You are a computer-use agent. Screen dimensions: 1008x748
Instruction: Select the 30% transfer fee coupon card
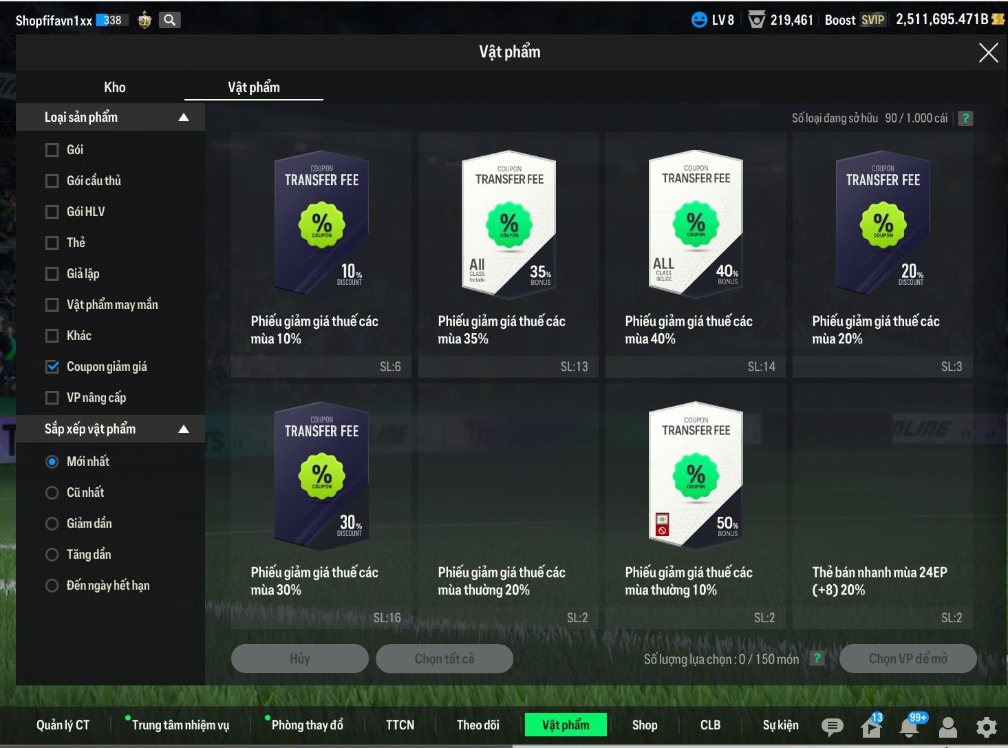click(x=321, y=506)
